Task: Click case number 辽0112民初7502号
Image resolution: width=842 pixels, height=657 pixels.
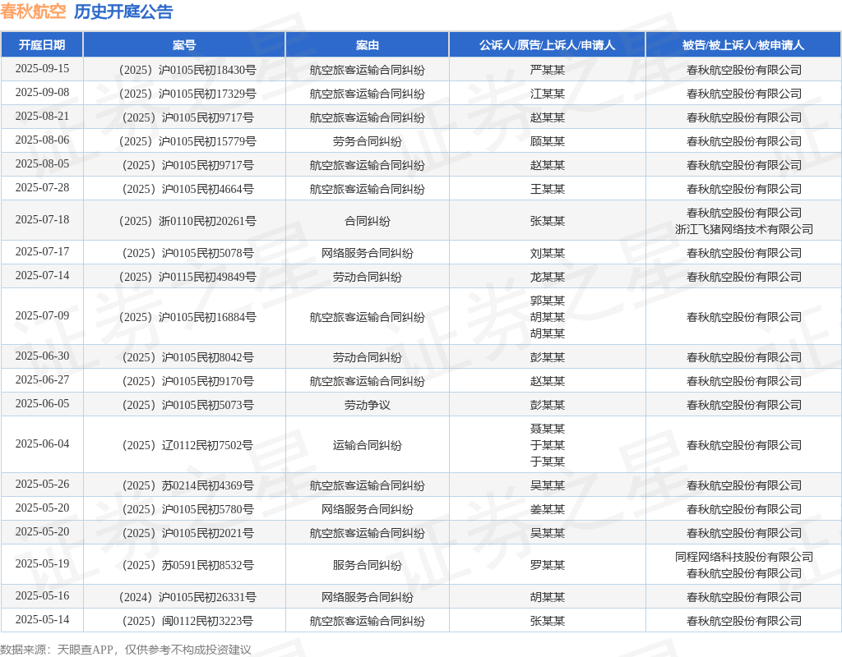Action: pos(188,446)
